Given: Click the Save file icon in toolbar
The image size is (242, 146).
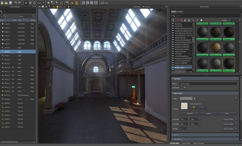Looking at the screenshot, I should point(10,3).
